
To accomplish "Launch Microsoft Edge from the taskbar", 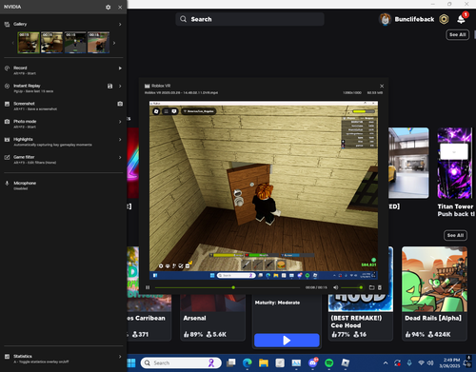I will point(248,362).
